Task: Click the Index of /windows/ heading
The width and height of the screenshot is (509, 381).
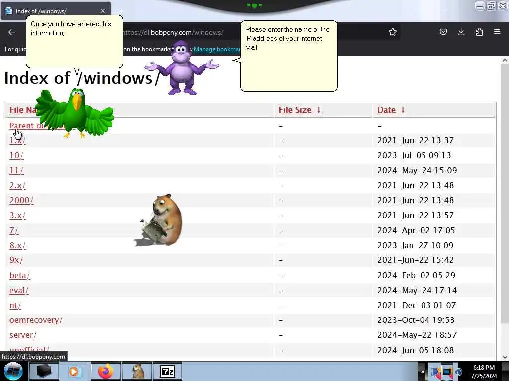Action: point(82,78)
